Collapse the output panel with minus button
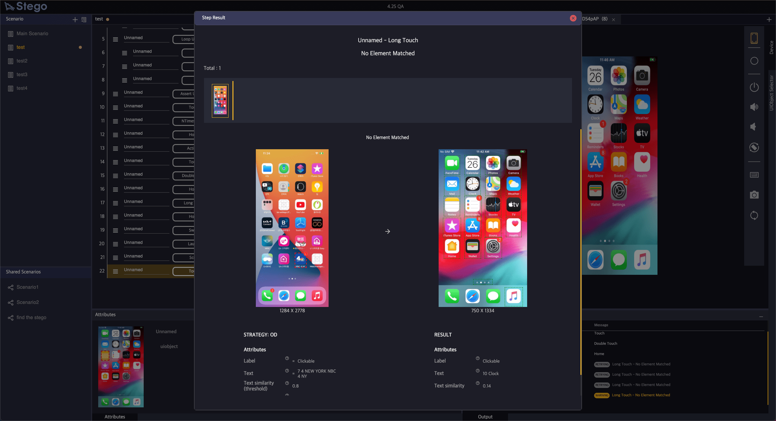This screenshot has height=421, width=776. tap(761, 317)
